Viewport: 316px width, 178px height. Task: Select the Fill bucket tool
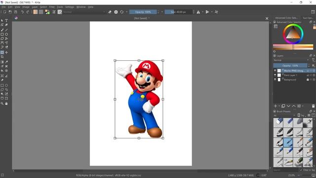coord(2,71)
